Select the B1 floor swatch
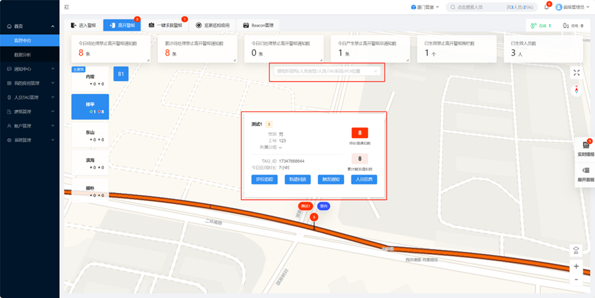Screen dimensions: 595x298 120,73
